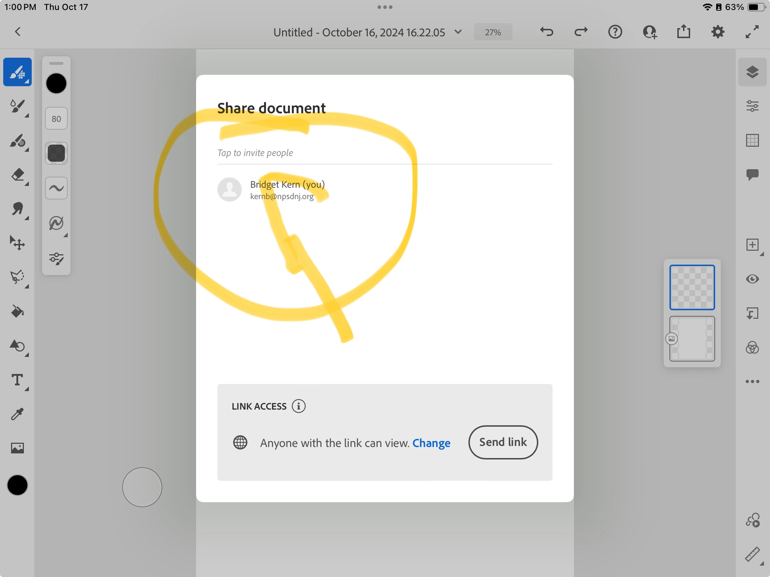Open the three-dot more layer options

coord(752,381)
